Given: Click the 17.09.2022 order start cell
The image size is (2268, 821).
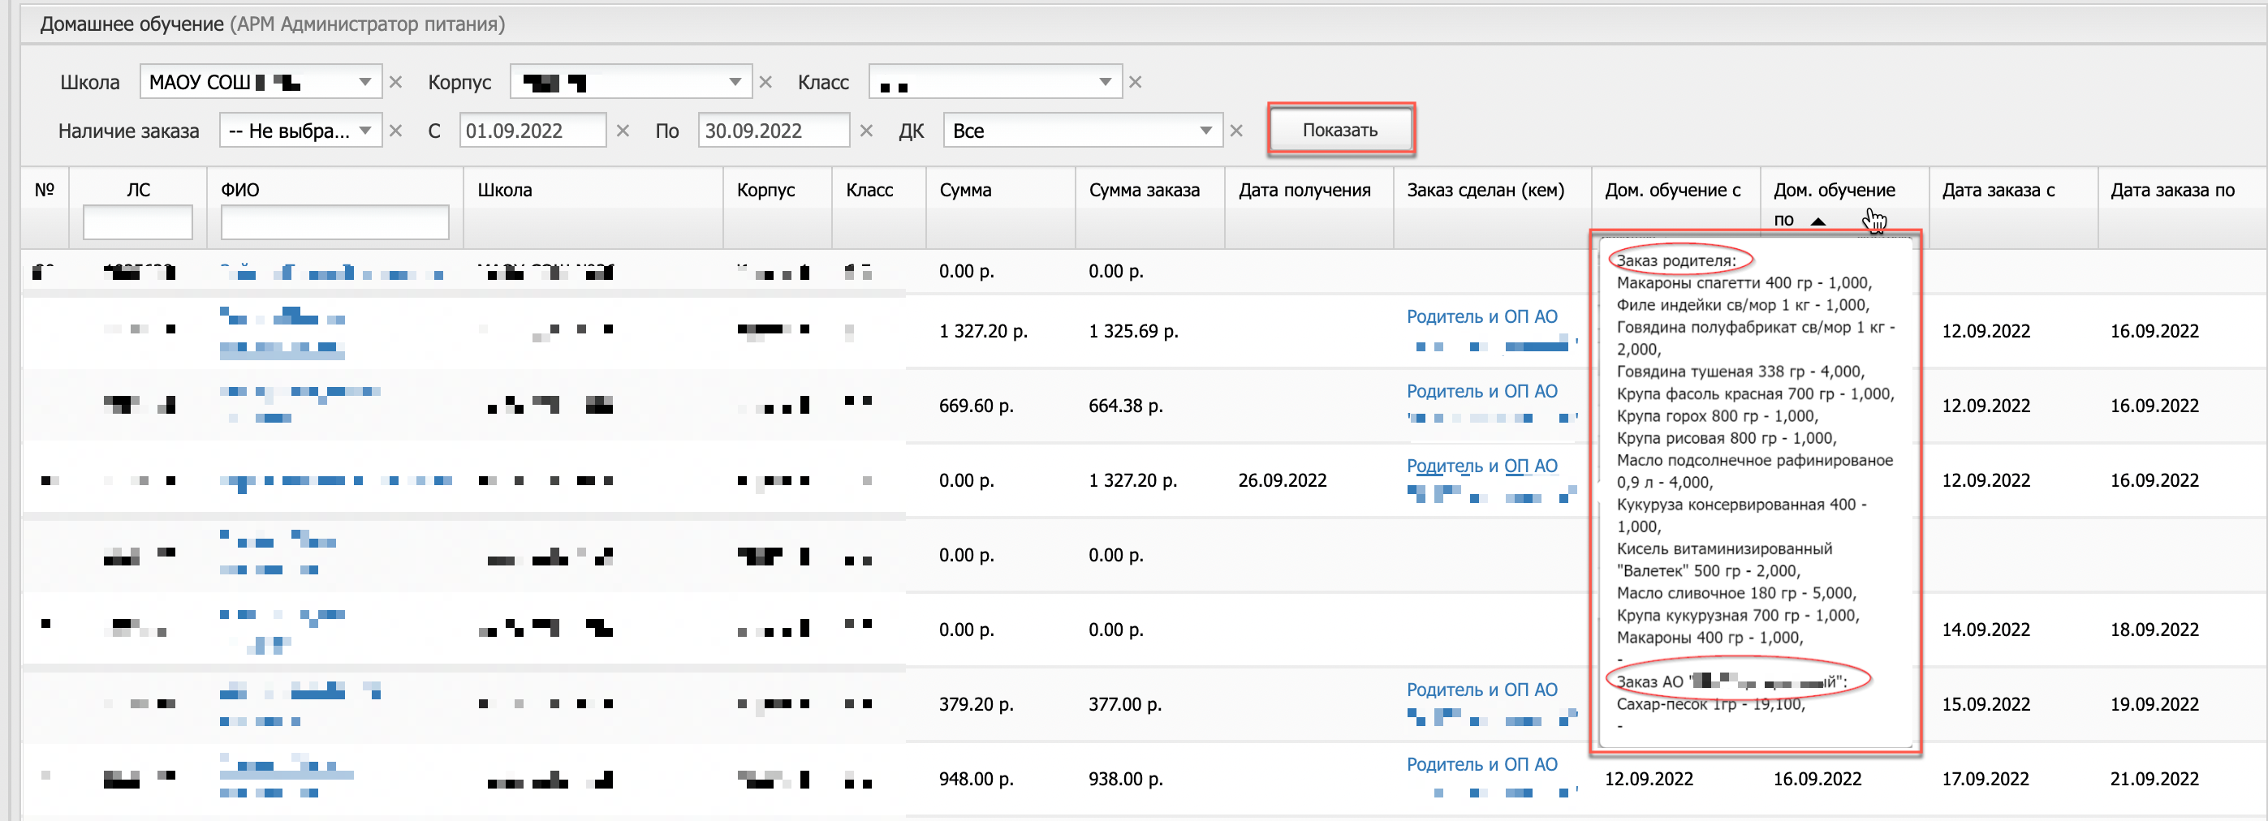Looking at the screenshot, I should coord(1986,780).
